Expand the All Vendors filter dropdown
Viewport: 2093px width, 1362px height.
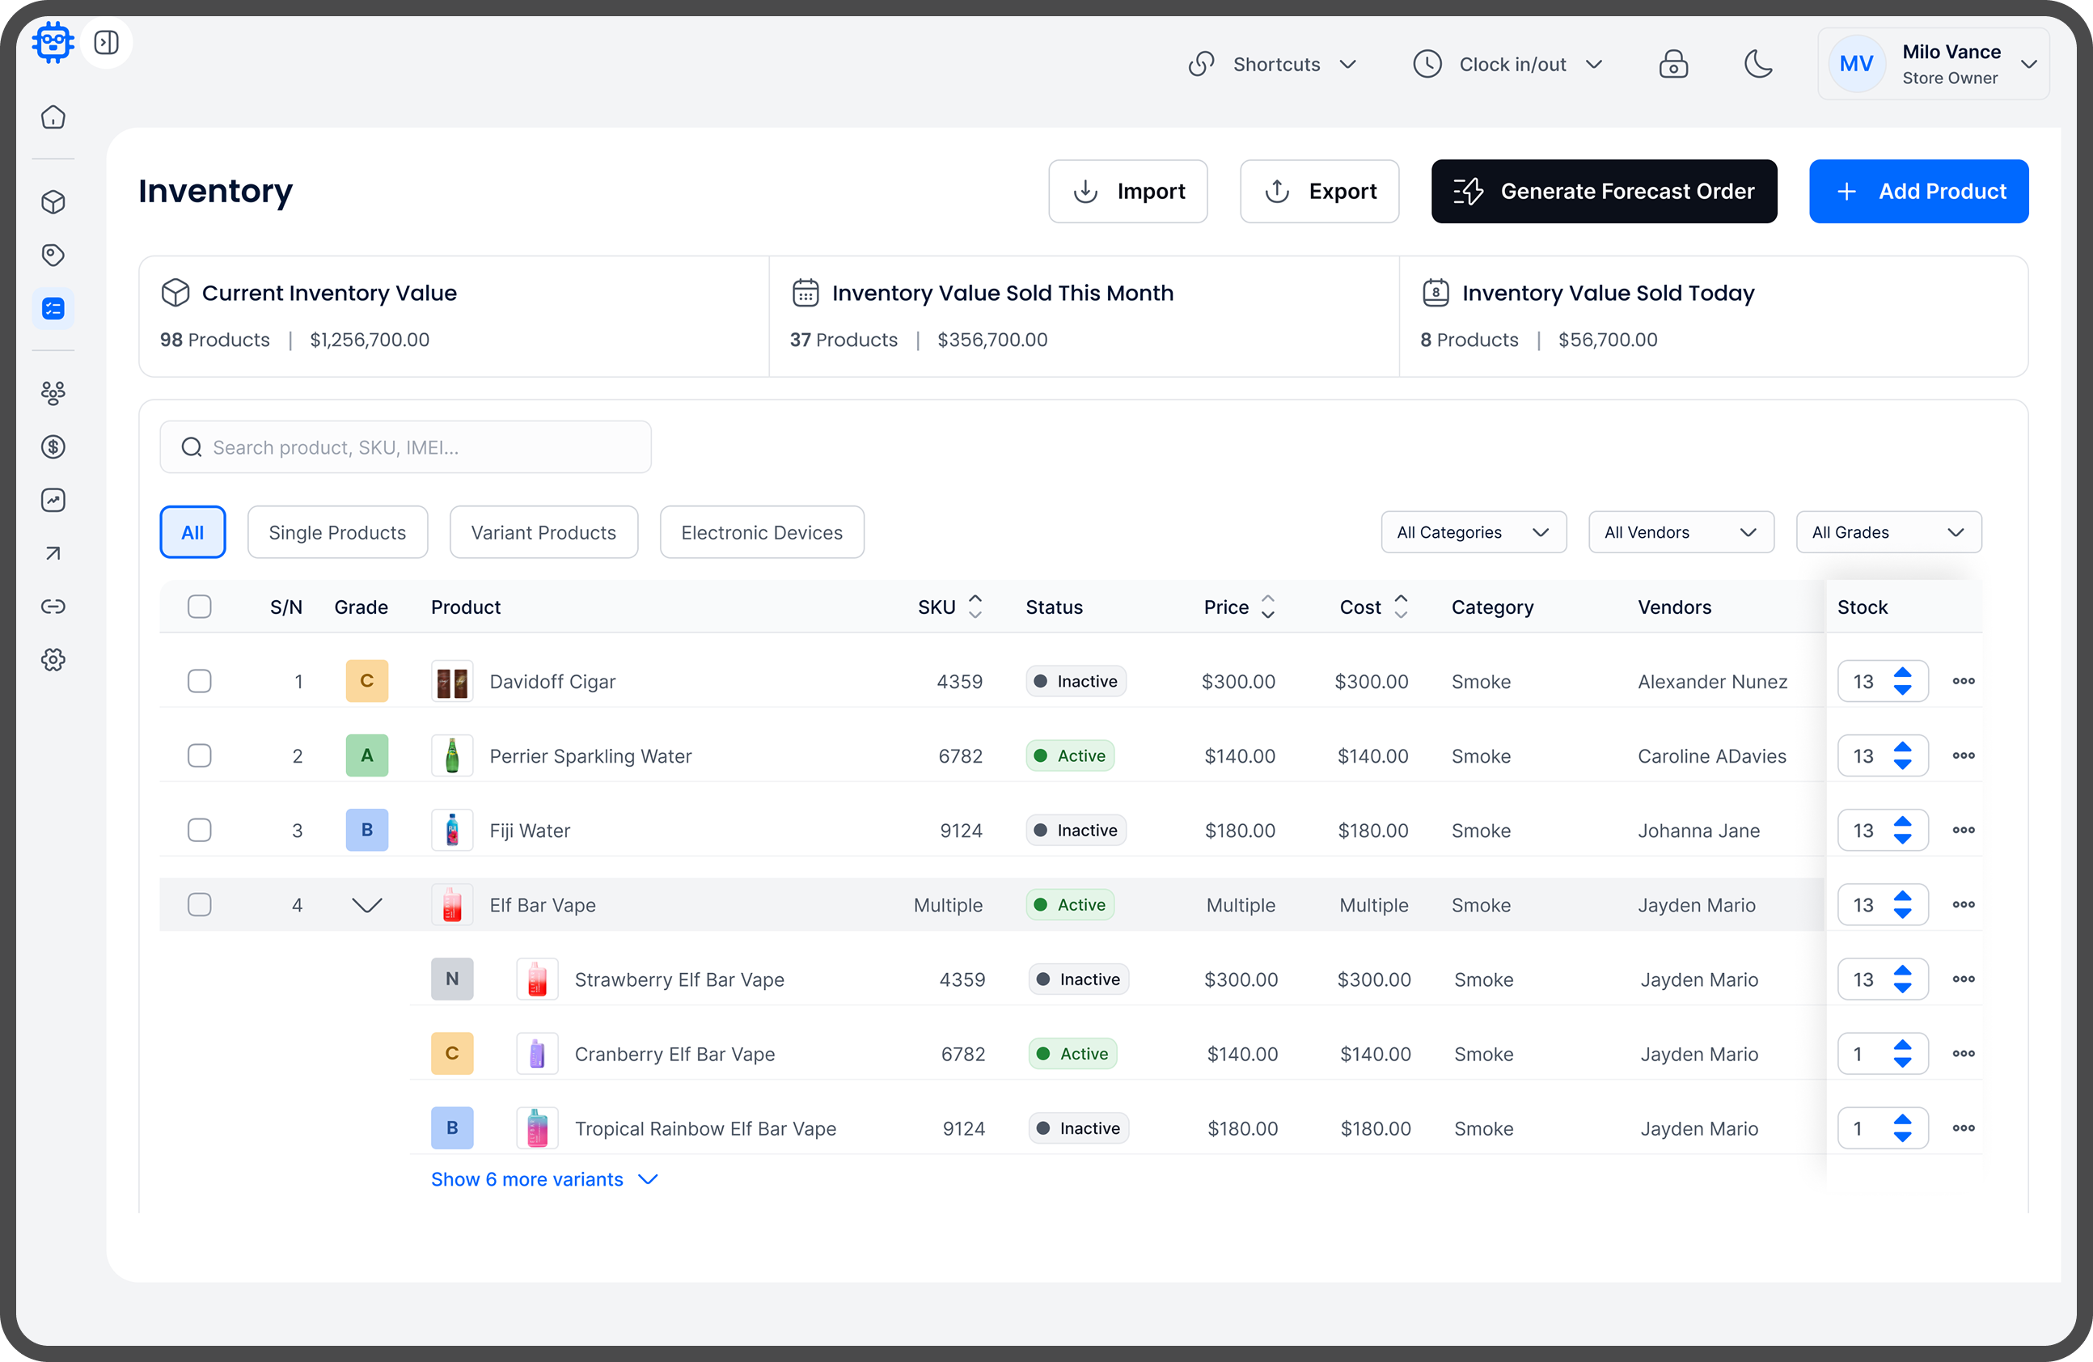pyautogui.click(x=1680, y=532)
